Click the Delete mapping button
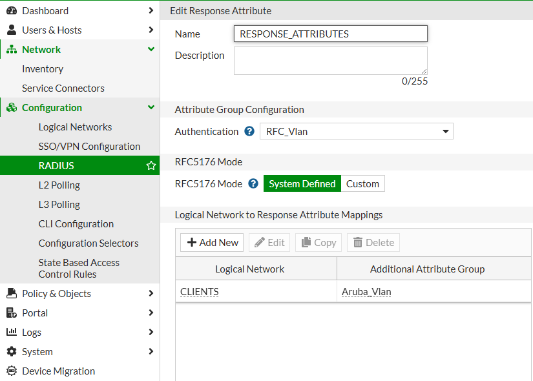 [x=373, y=242]
